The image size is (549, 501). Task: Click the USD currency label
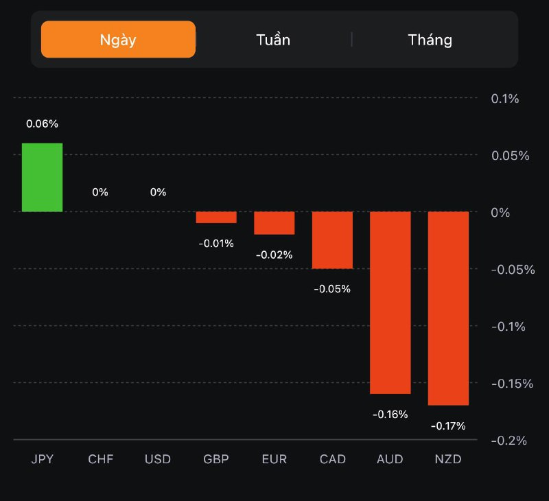coord(158,459)
